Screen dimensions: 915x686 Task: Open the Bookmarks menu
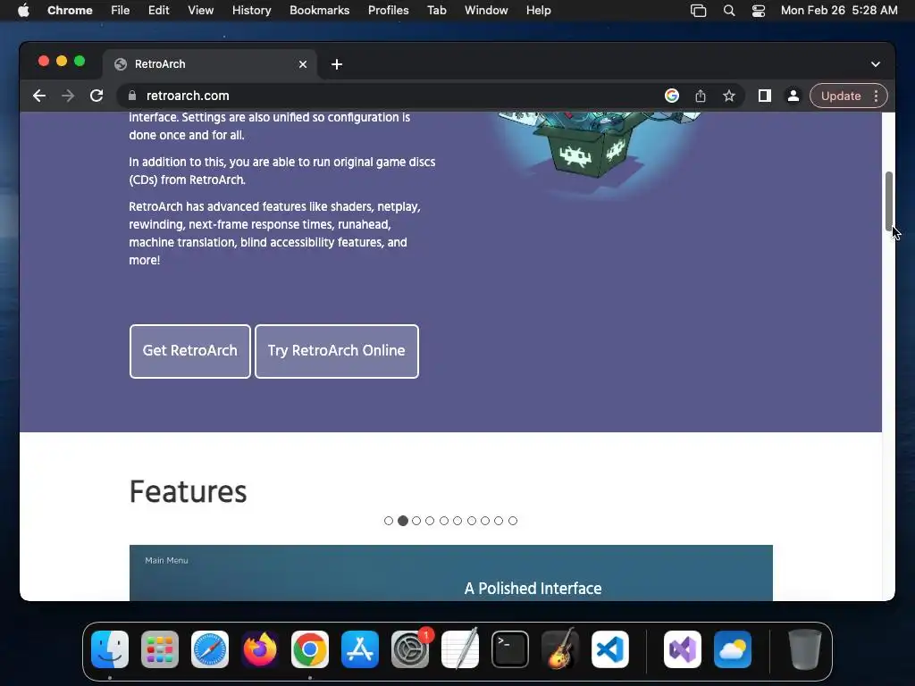(x=319, y=11)
